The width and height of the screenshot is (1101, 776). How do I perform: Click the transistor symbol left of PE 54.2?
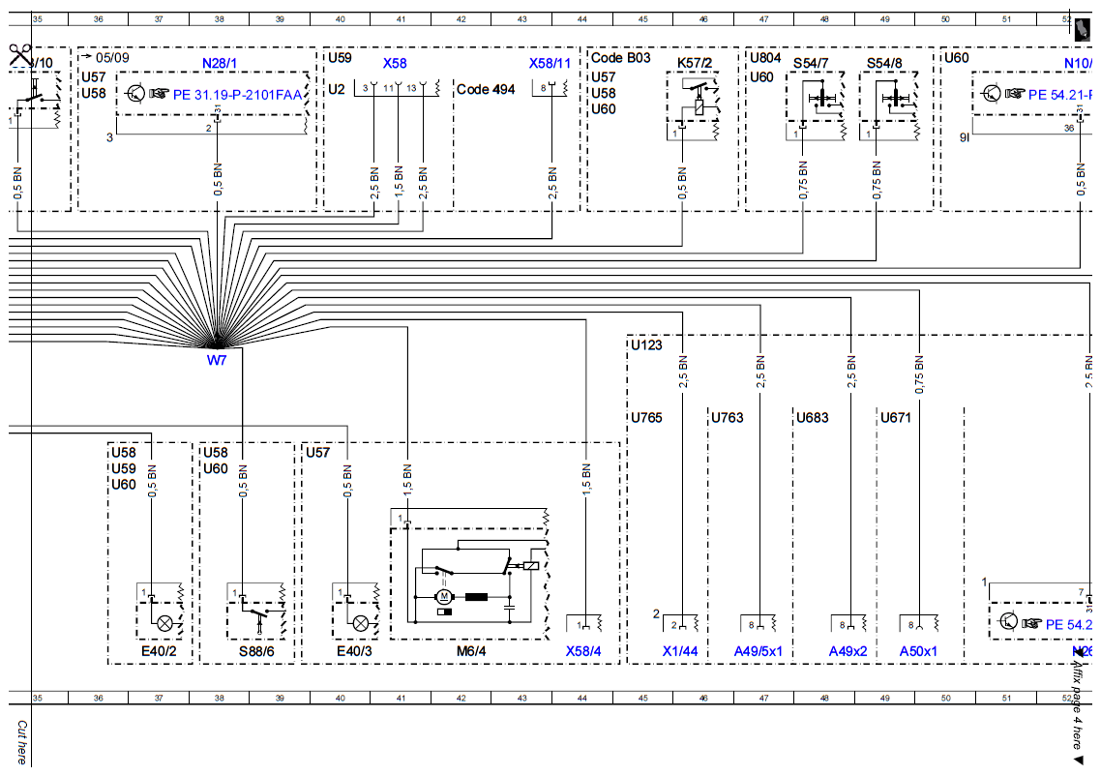click(1008, 621)
